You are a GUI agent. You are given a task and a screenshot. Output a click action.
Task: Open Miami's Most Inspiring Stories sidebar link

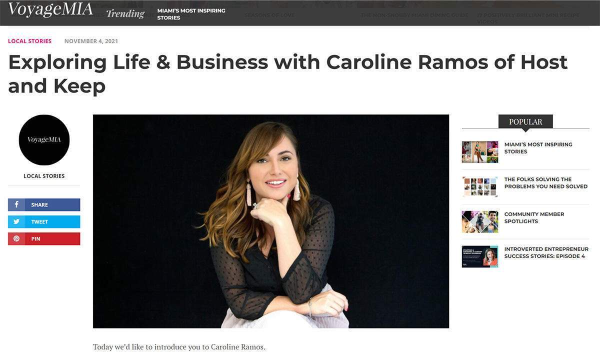coord(538,148)
